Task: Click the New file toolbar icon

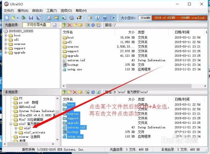Action: point(7,18)
